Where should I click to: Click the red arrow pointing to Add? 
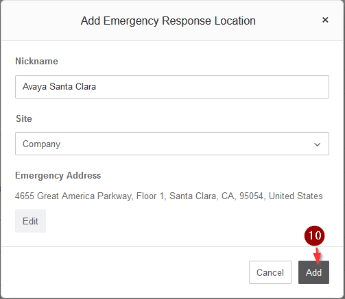coord(318,255)
